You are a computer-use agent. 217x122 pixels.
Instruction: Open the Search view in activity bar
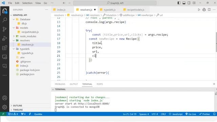pos(4,20)
